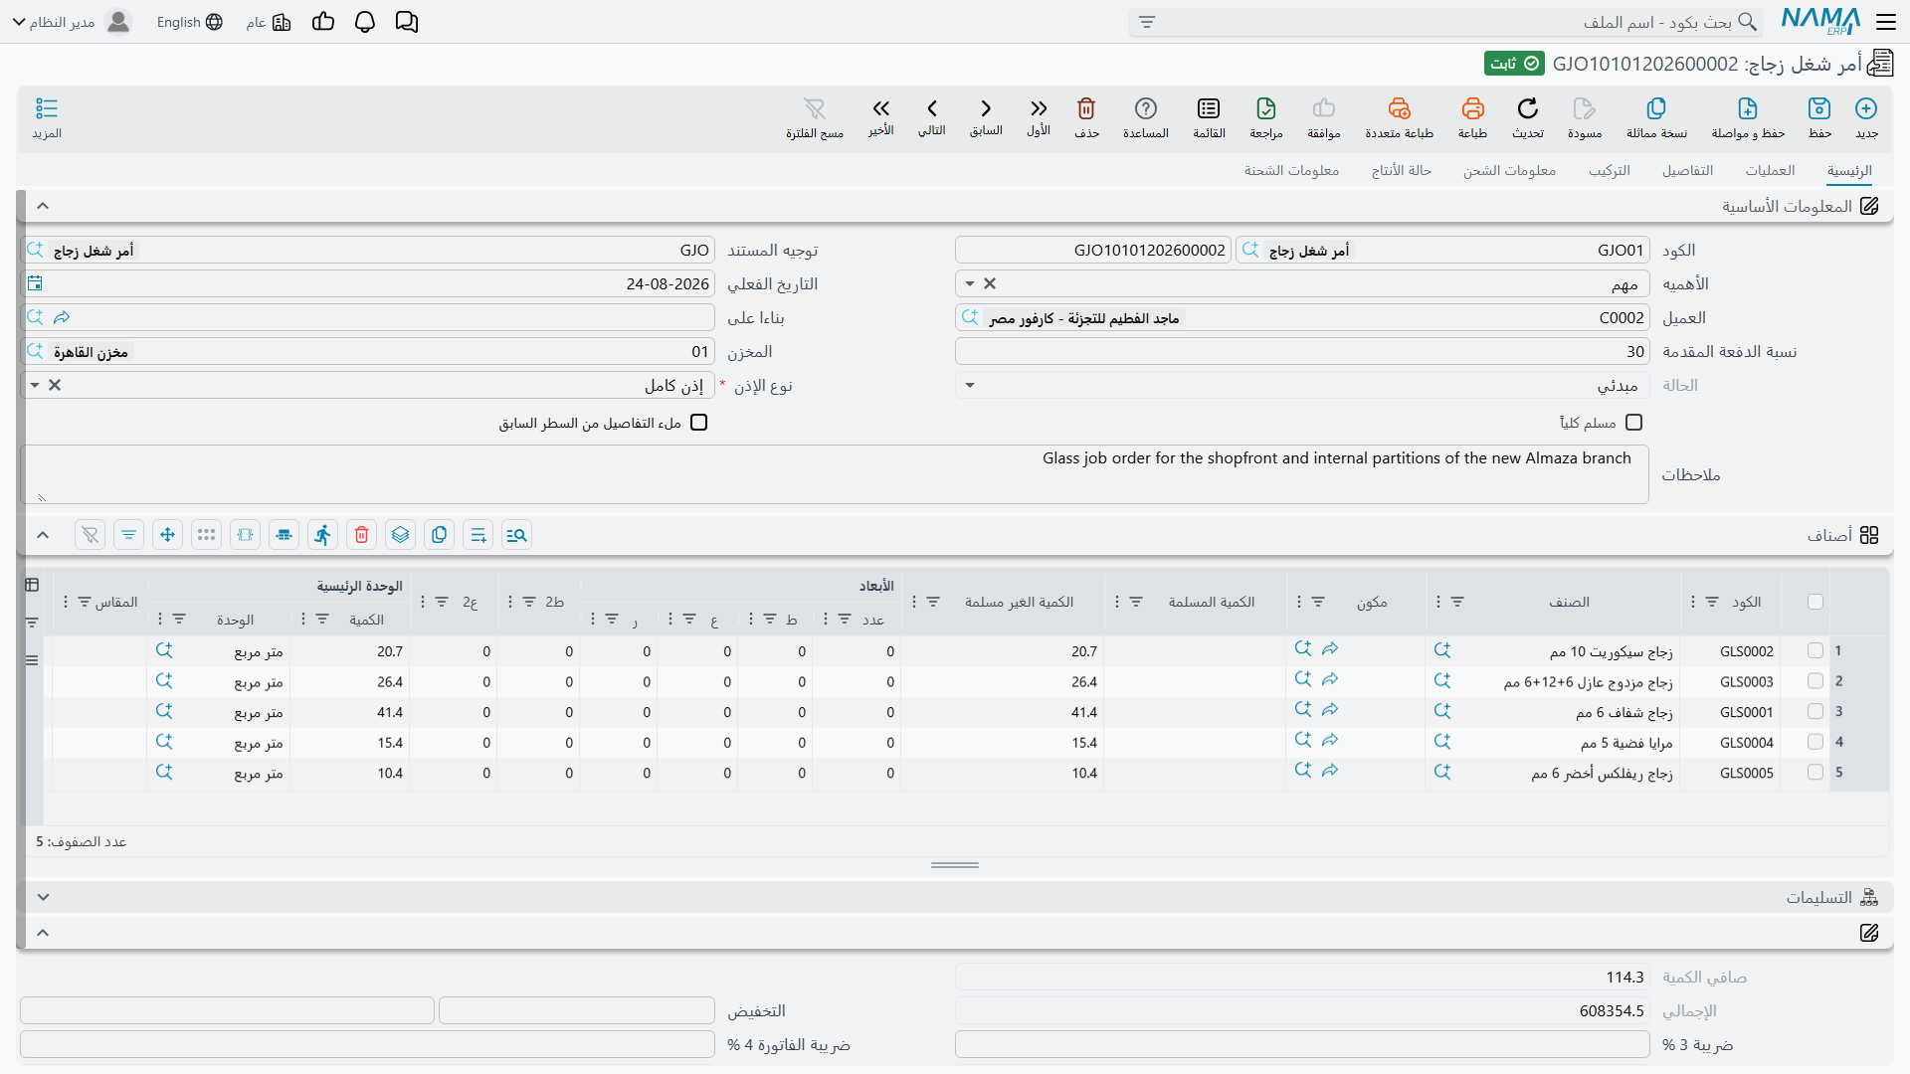Open the hamburger main menu
Image resolution: width=1910 pixels, height=1074 pixels.
pos(1886,22)
